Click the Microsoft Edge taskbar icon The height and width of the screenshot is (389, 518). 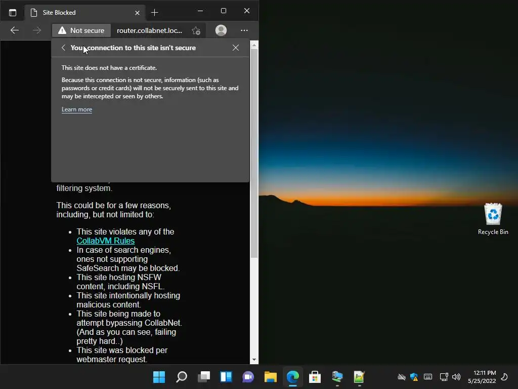(x=293, y=377)
